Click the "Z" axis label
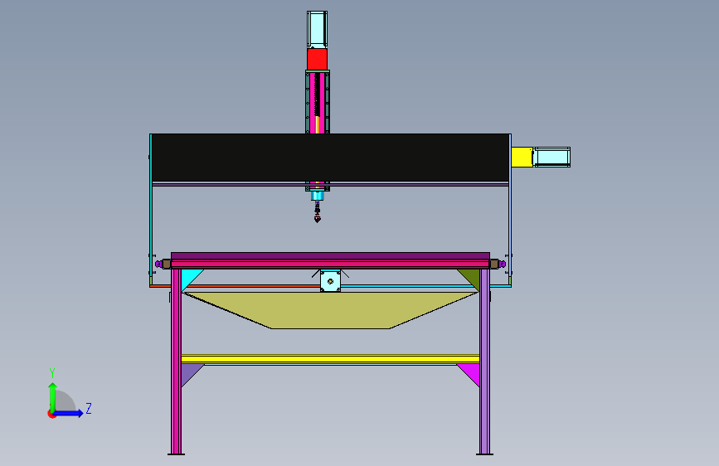 coord(89,408)
